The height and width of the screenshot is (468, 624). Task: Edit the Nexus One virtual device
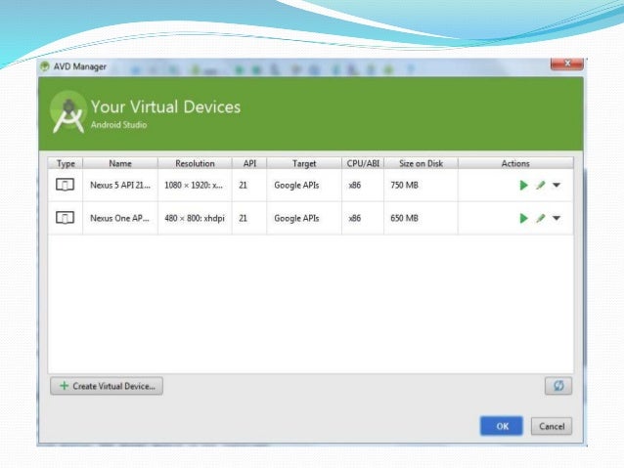pyautogui.click(x=540, y=218)
